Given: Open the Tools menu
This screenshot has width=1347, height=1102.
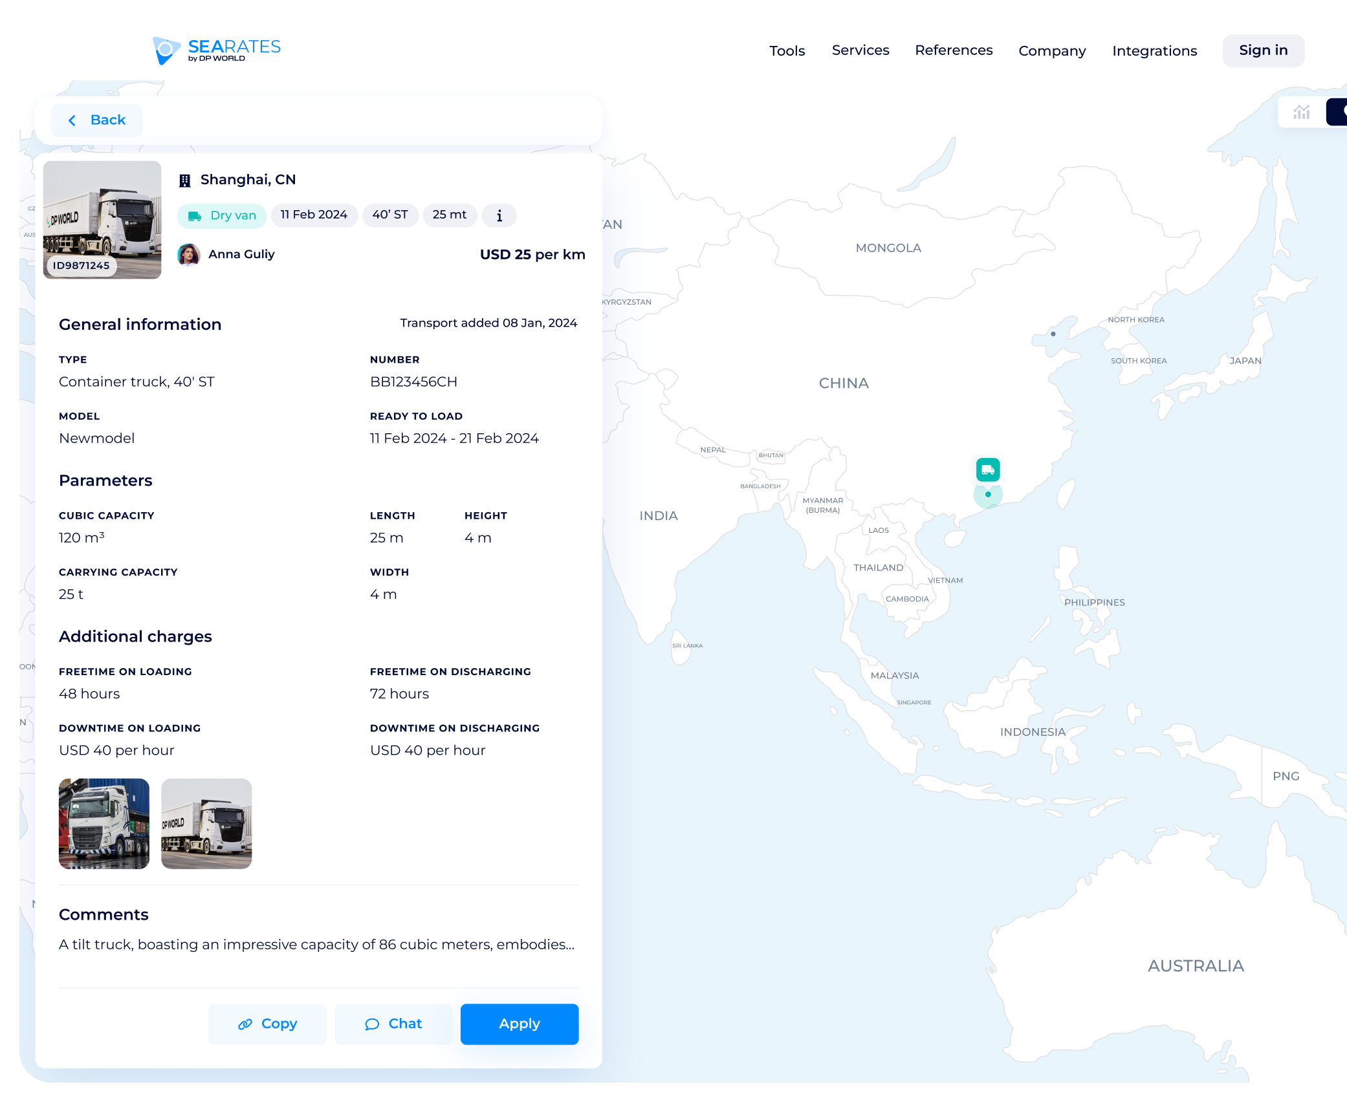Looking at the screenshot, I should [x=787, y=51].
